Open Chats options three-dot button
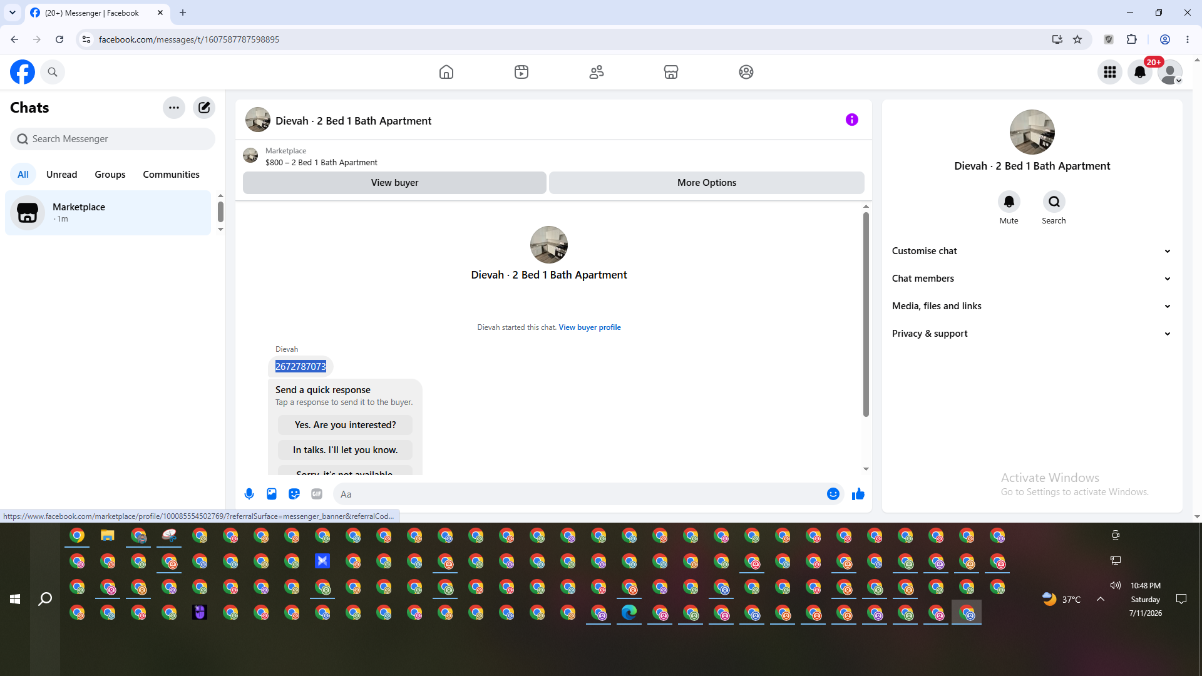The width and height of the screenshot is (1202, 676). (174, 108)
